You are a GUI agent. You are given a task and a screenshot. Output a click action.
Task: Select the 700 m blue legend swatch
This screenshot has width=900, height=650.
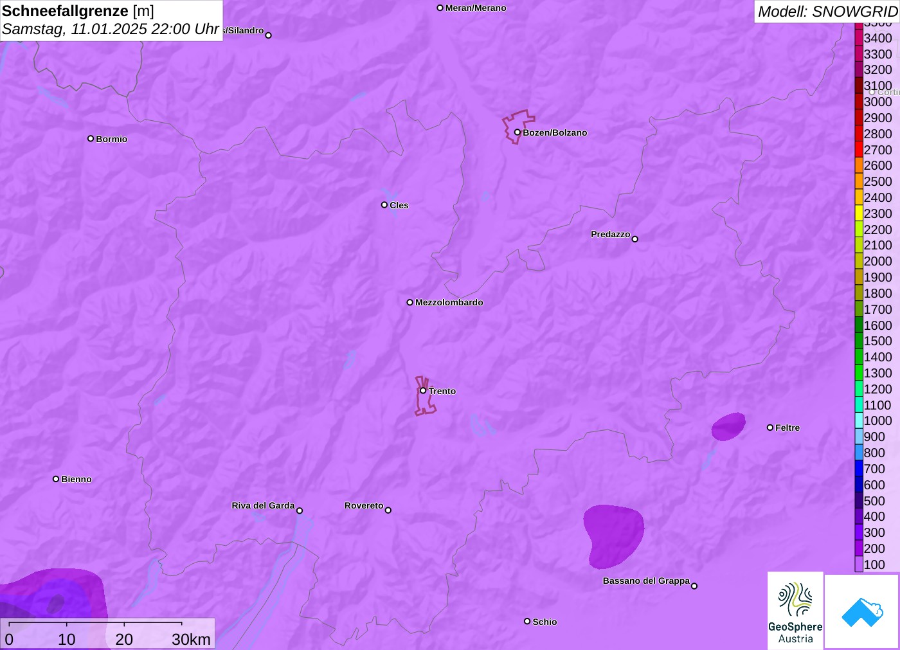click(859, 469)
